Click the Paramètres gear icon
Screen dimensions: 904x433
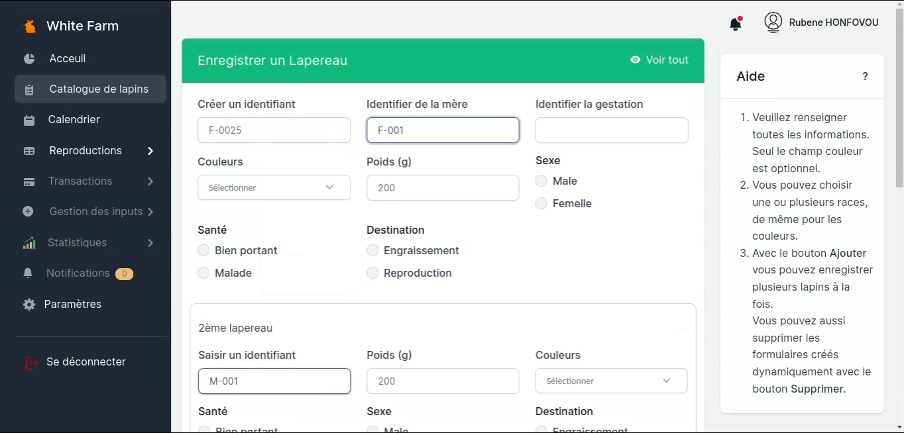29,305
